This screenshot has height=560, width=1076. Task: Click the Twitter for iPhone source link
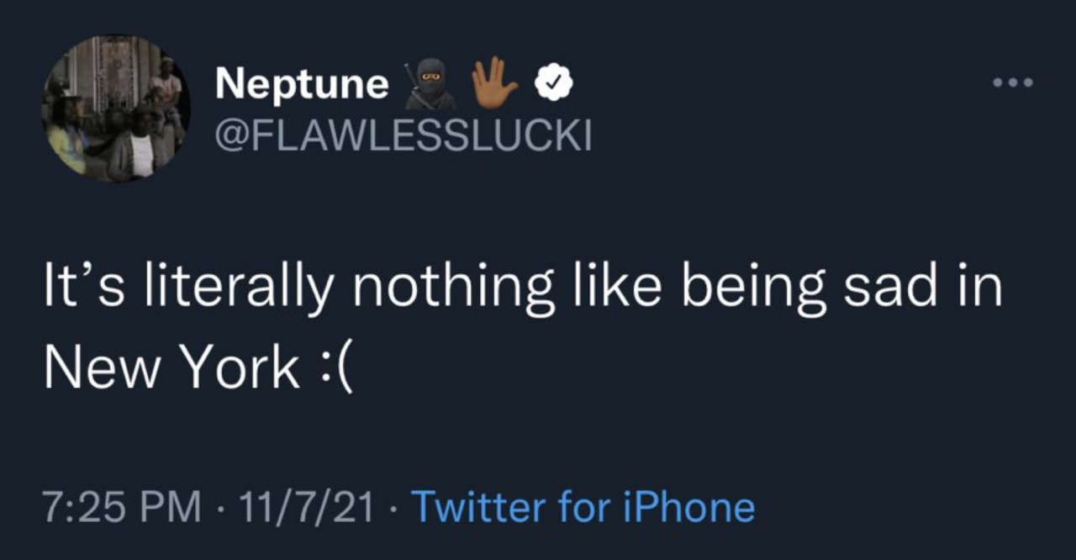tap(586, 507)
